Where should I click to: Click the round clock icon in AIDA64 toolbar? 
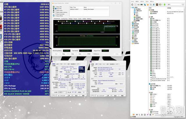coord(160,5)
